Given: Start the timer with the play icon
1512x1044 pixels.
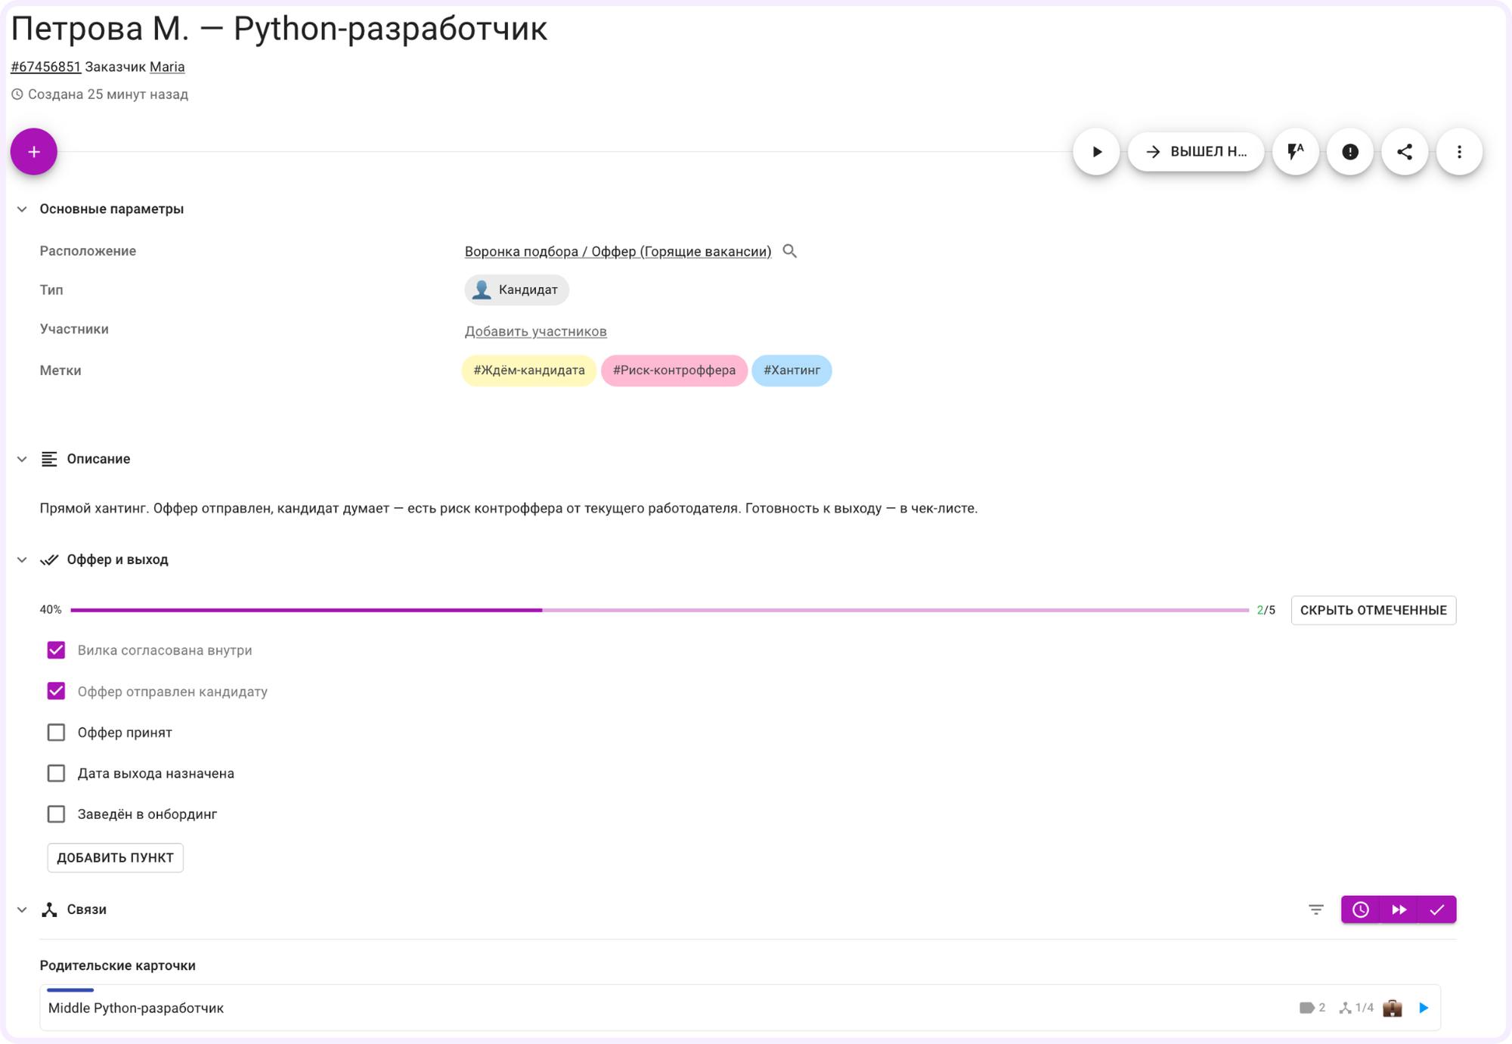Looking at the screenshot, I should coord(1096,152).
